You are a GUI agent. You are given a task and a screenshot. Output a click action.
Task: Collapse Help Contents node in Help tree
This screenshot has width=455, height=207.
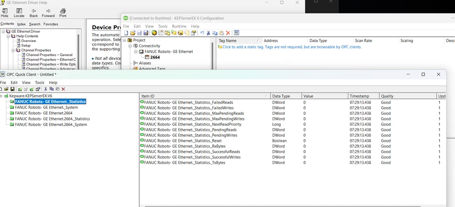tap(8, 36)
